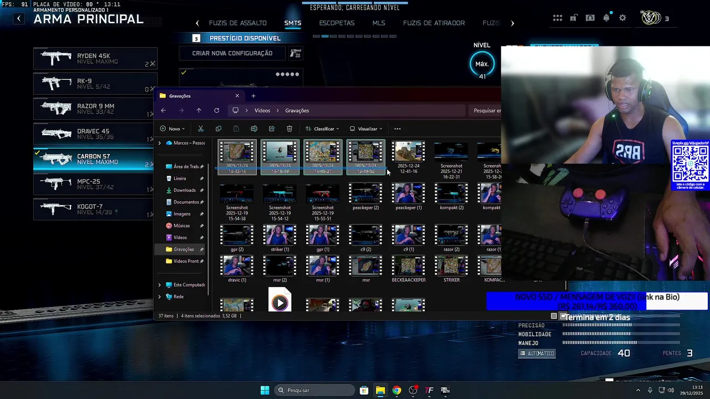Switch to Escopetas tab
The height and width of the screenshot is (399, 710).
point(337,23)
